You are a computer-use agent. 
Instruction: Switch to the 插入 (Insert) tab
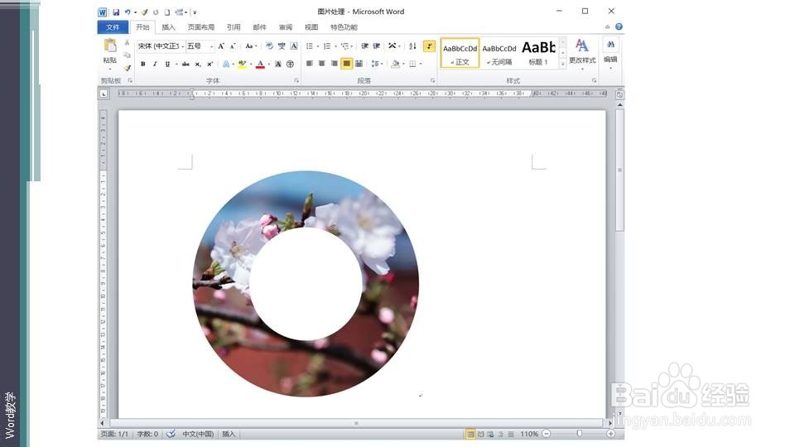click(x=168, y=27)
